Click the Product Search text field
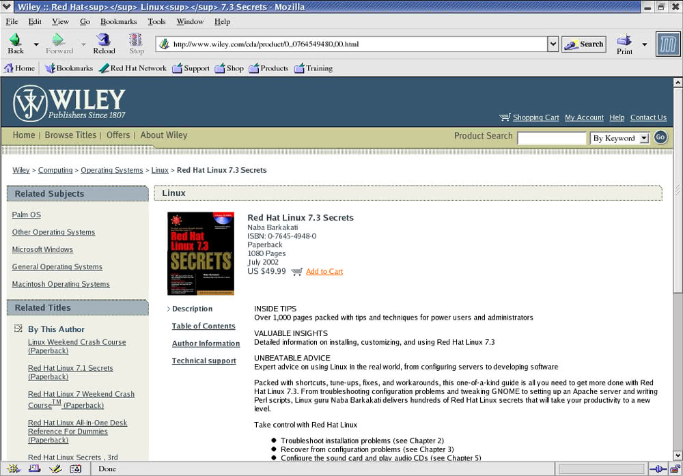 [551, 138]
